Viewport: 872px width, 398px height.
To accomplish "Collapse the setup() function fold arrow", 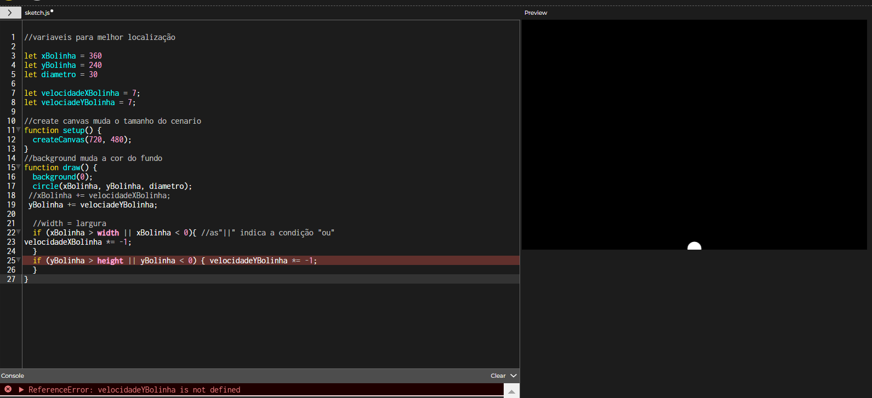I will (x=19, y=130).
